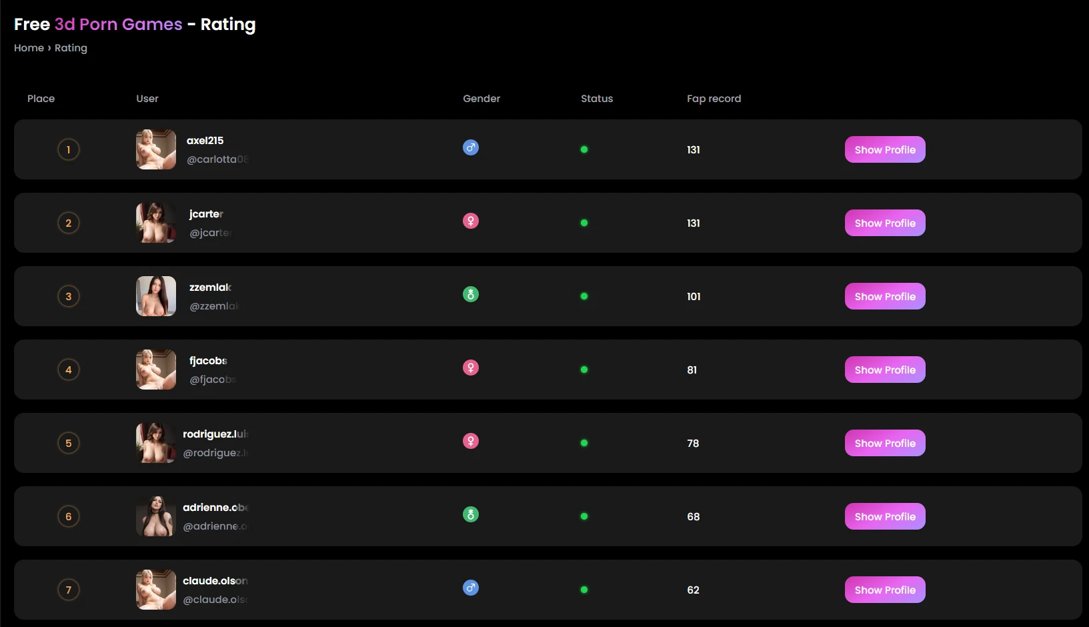Show Profile for third-place user zzemlak

pyautogui.click(x=885, y=296)
